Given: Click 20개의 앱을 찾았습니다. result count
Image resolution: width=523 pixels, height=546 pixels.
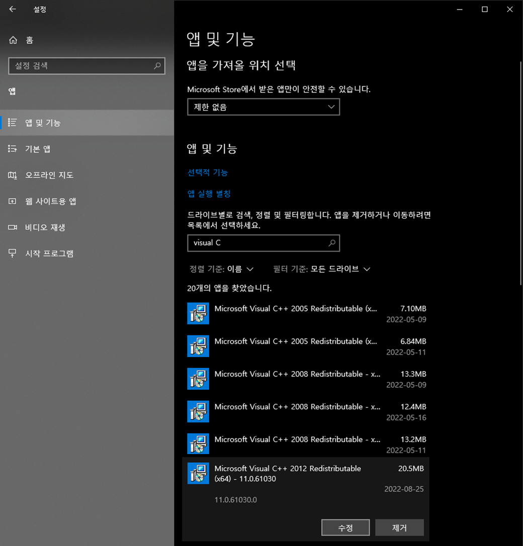Looking at the screenshot, I should pyautogui.click(x=229, y=288).
